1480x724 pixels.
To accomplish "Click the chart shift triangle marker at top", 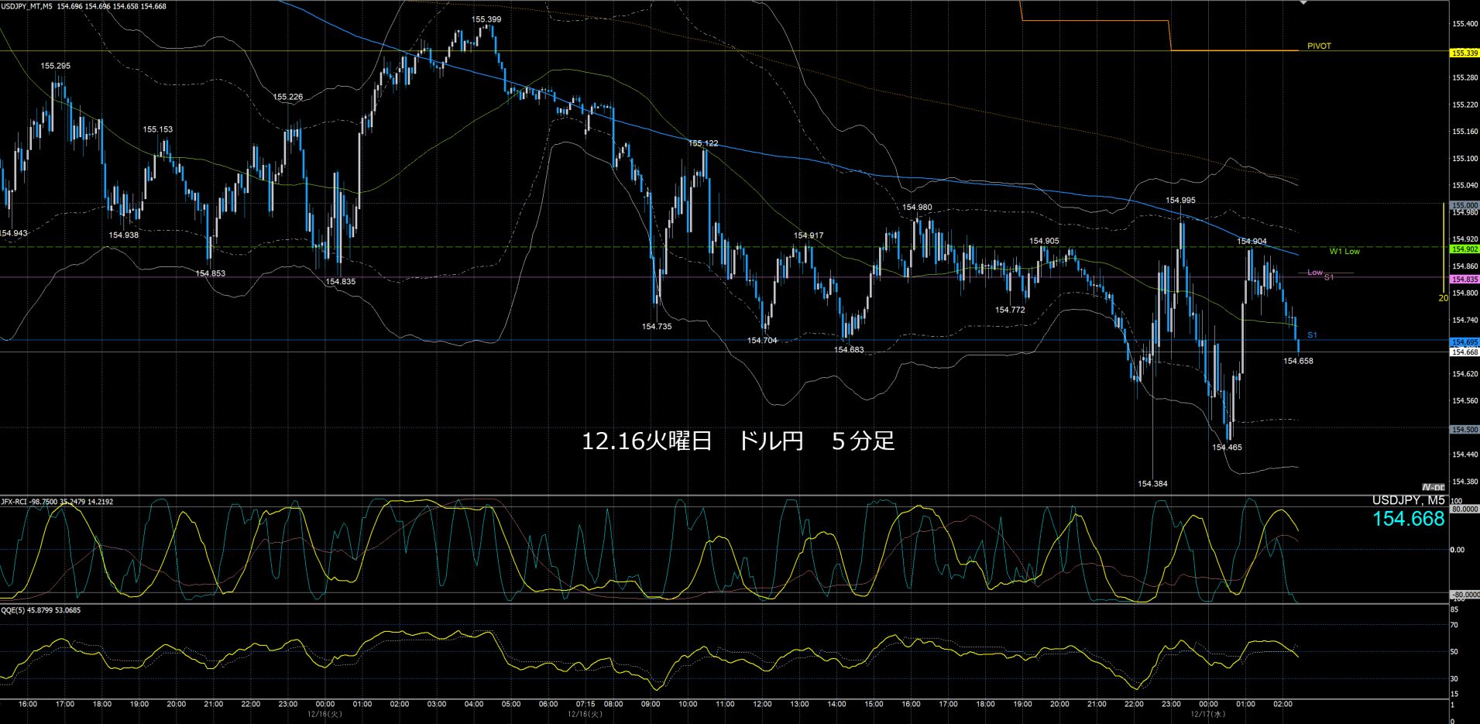I will [x=1303, y=3].
